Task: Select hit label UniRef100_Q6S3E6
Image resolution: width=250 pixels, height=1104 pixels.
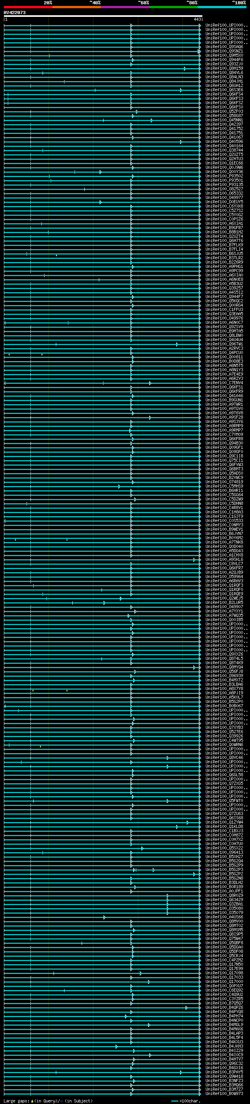Action: point(224,90)
